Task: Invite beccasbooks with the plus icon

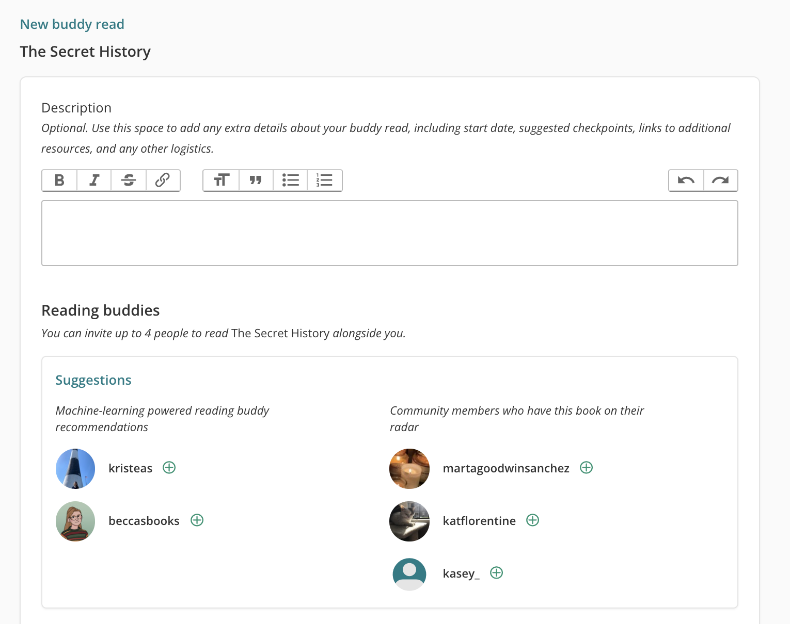Action: pos(197,520)
